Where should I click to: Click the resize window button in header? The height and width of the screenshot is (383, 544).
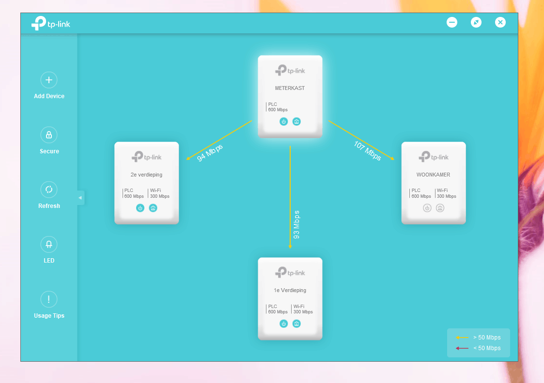tap(476, 23)
